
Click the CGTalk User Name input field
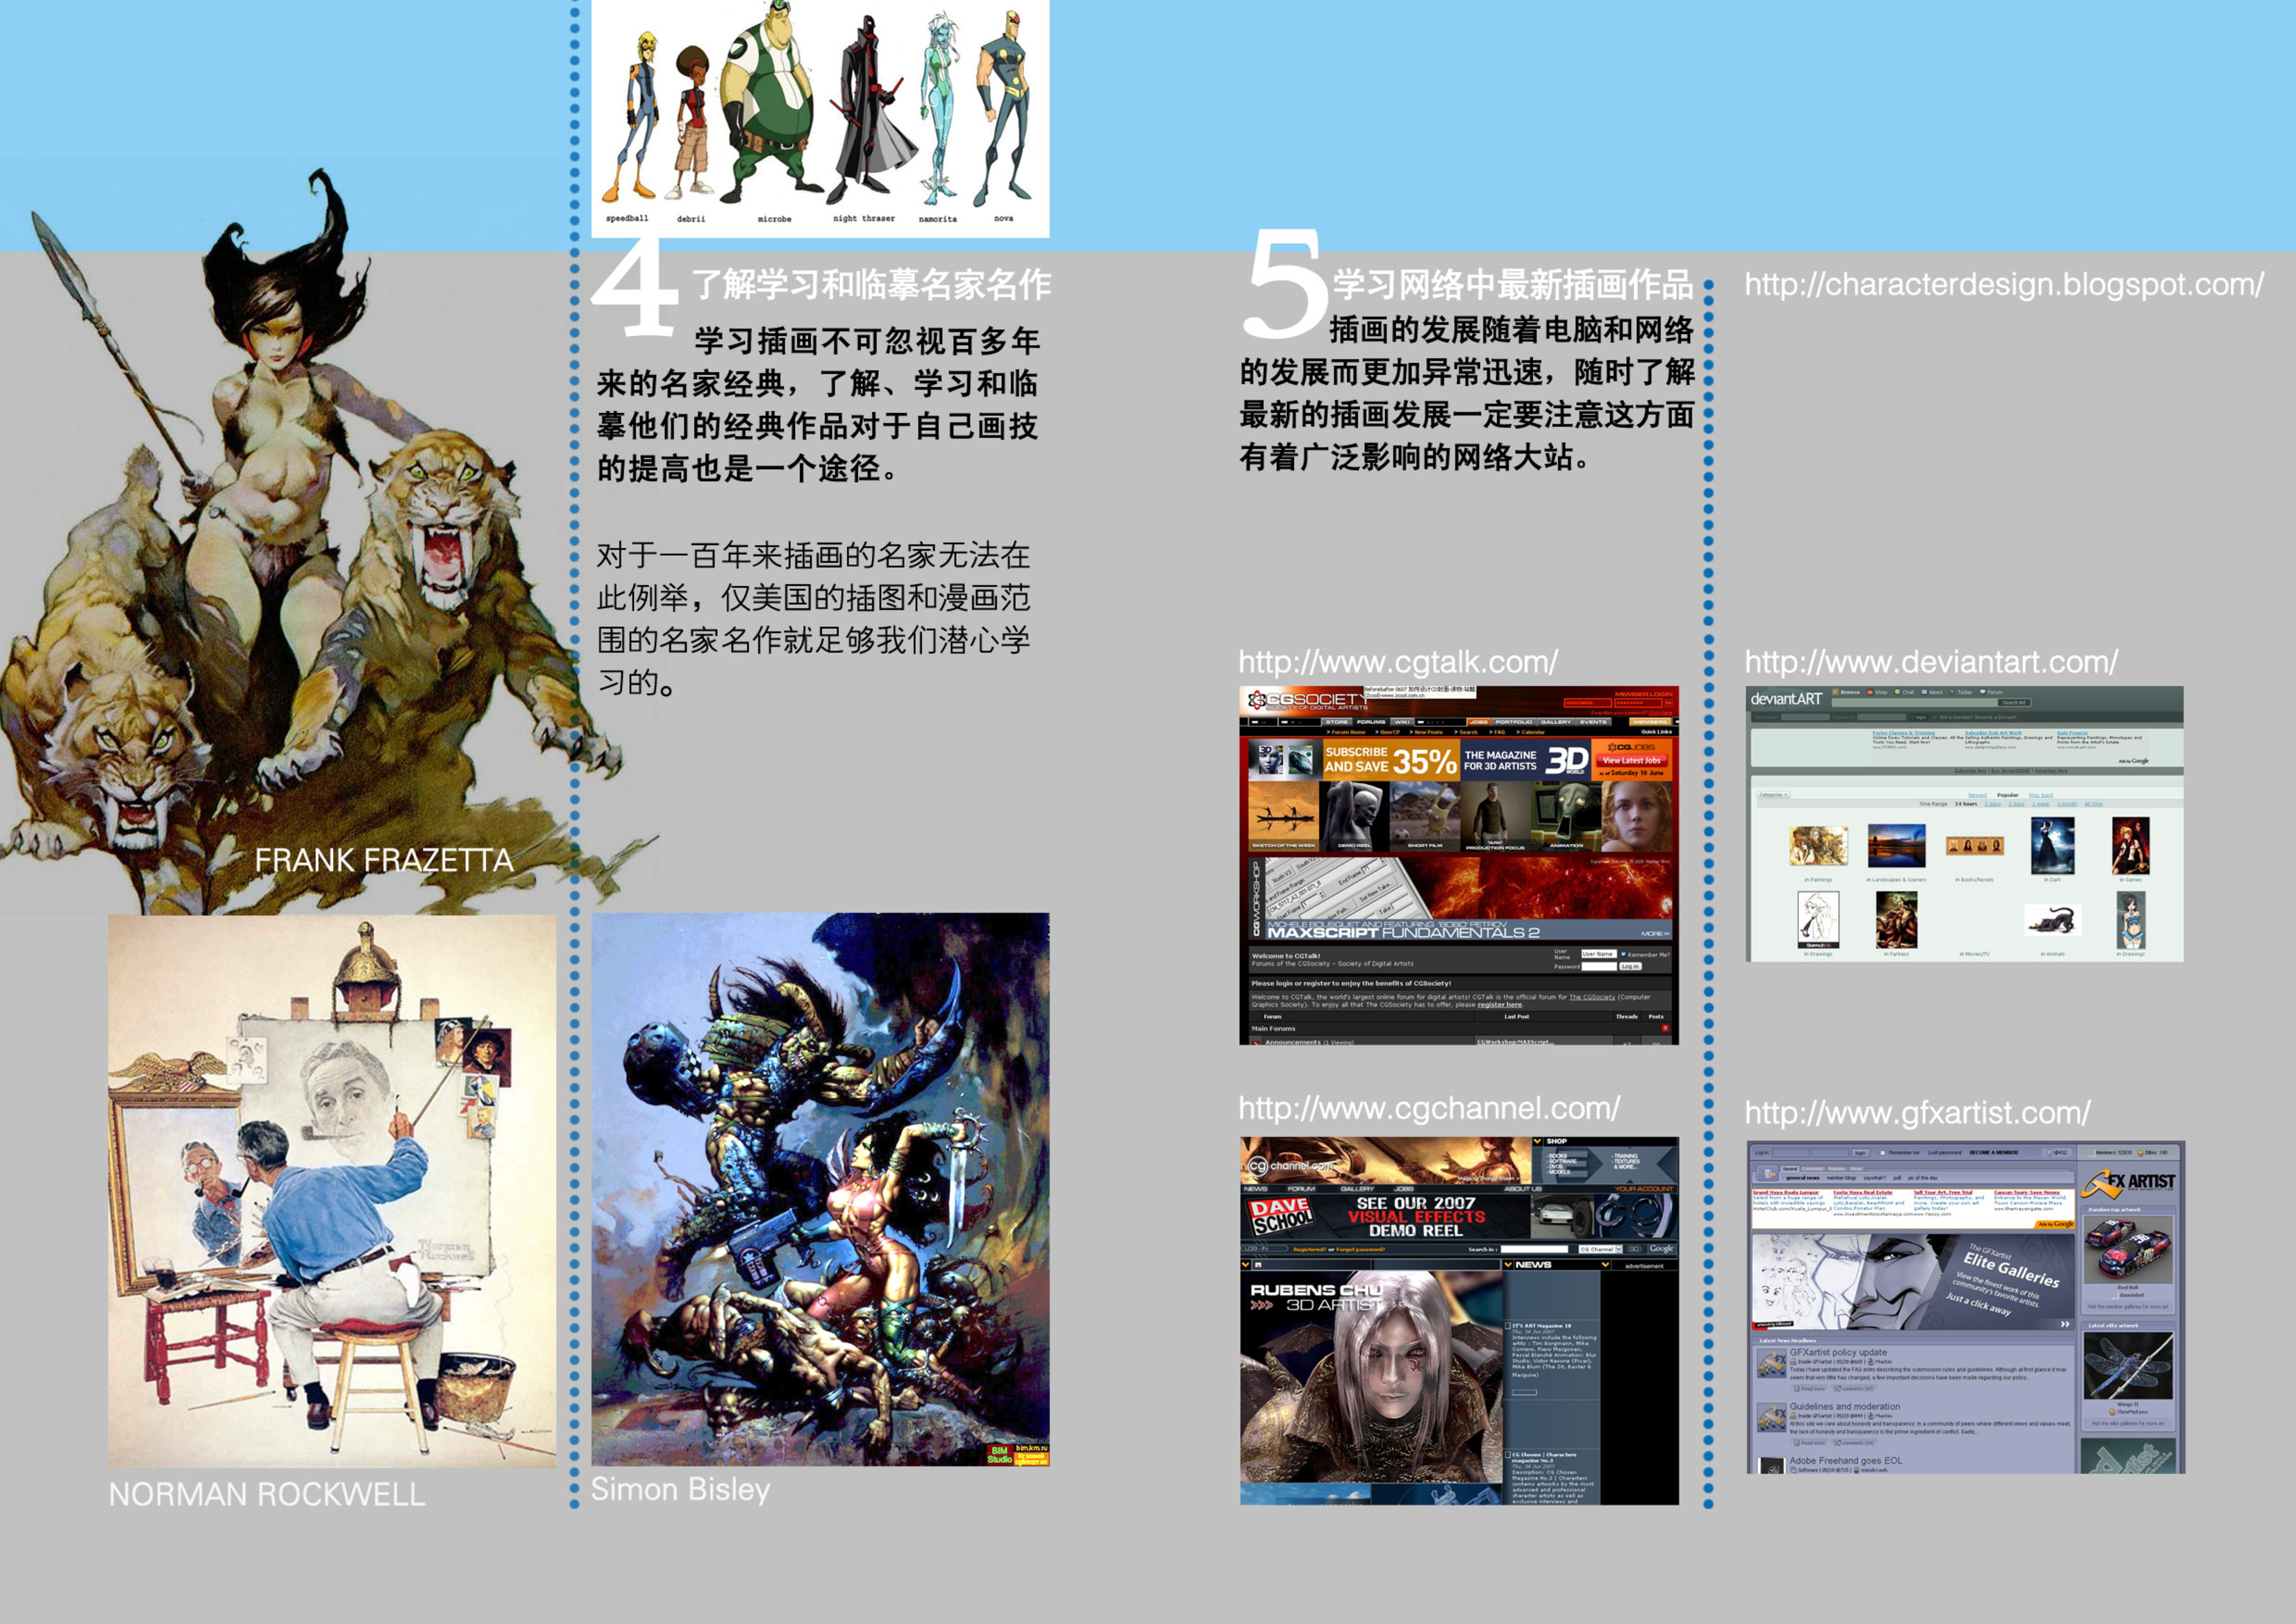tap(1600, 954)
